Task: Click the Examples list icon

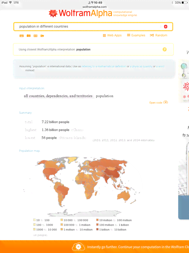Action: (x=129, y=35)
